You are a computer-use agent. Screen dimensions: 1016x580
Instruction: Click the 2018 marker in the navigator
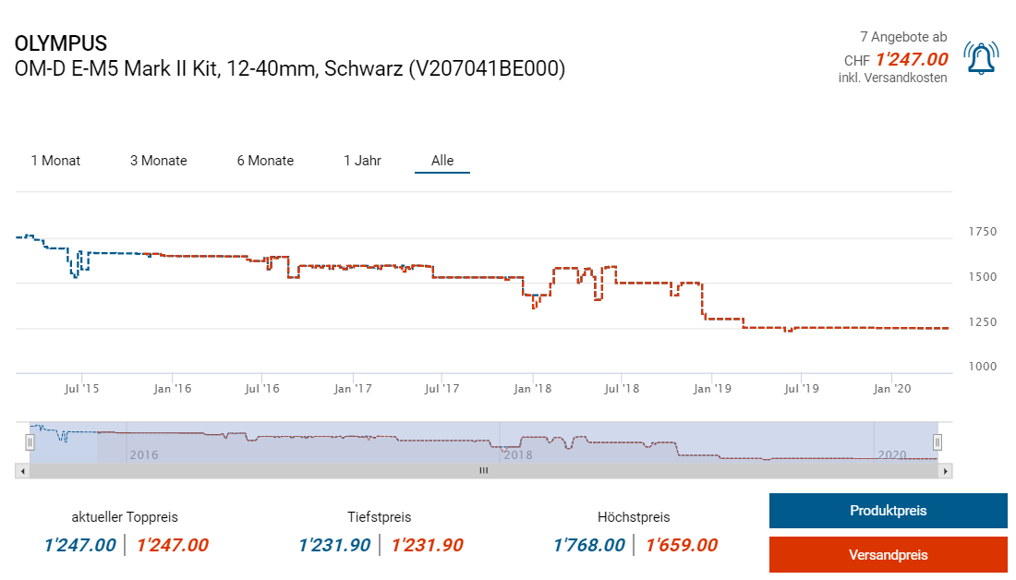[x=516, y=454]
